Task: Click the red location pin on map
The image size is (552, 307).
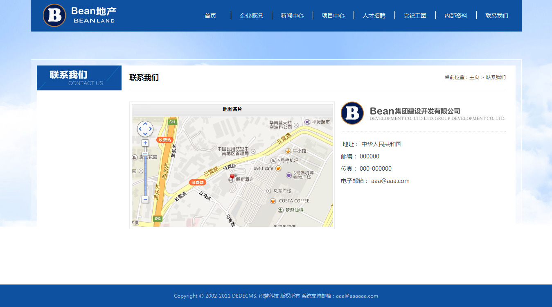Action: point(232,176)
